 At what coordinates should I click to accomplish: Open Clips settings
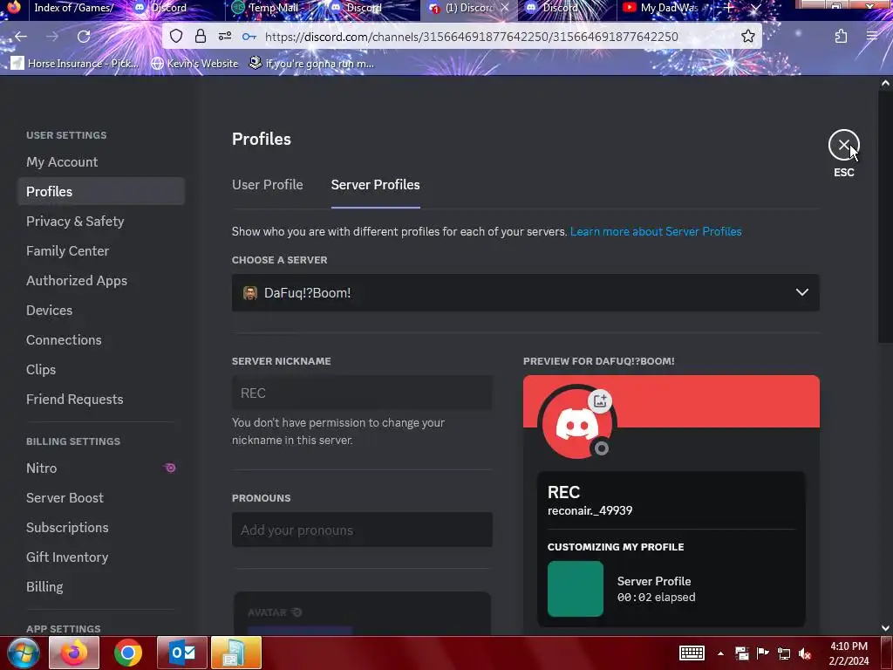pyautogui.click(x=41, y=369)
